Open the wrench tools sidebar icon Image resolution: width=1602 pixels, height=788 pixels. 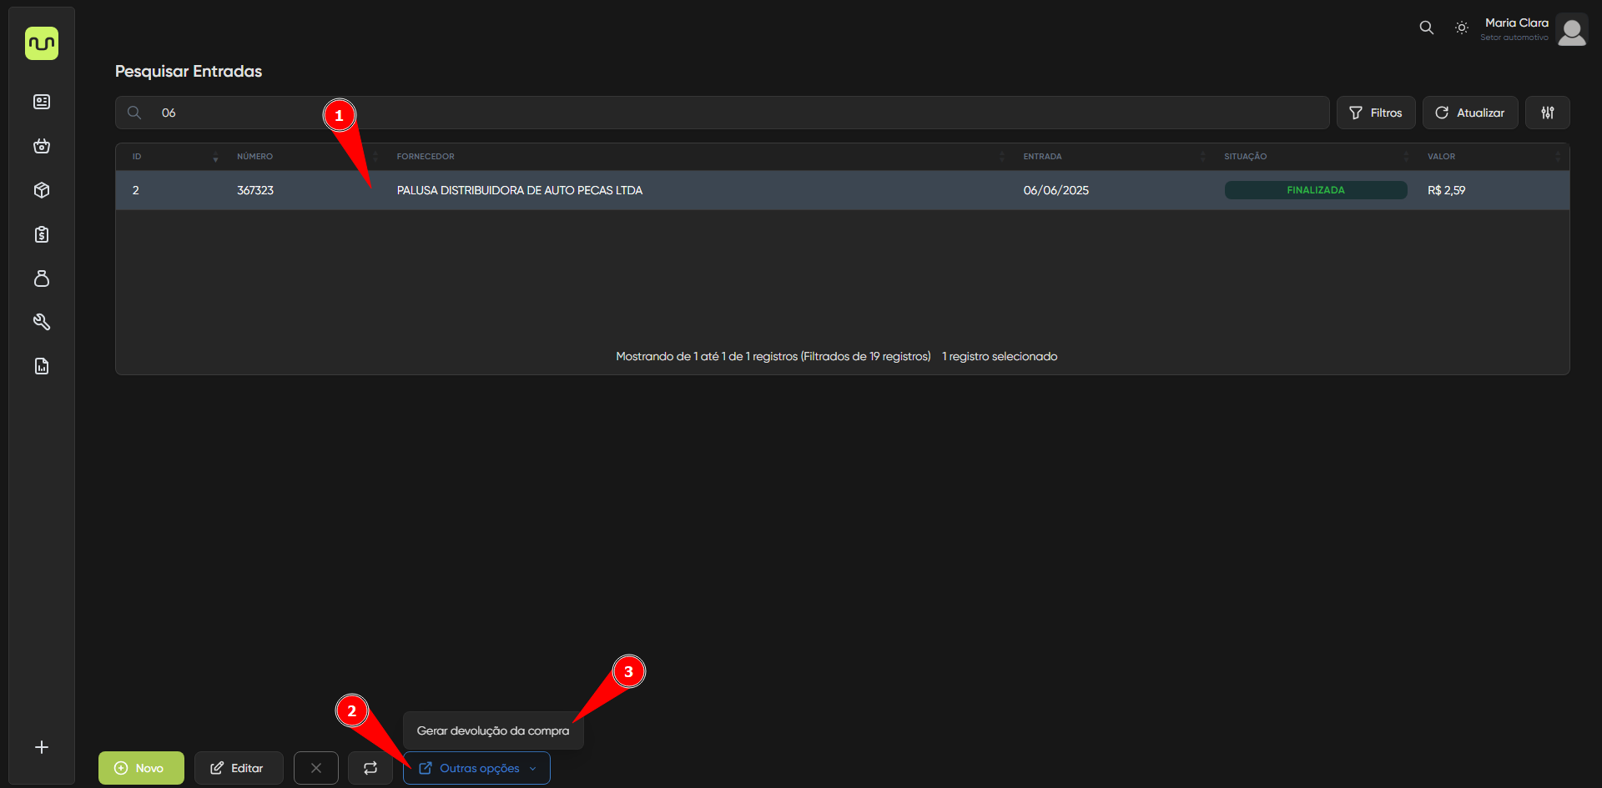click(x=42, y=322)
